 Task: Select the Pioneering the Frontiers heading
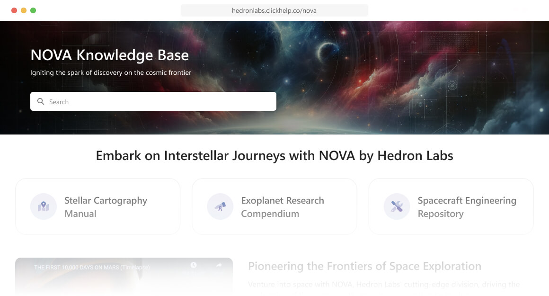pyautogui.click(x=364, y=266)
